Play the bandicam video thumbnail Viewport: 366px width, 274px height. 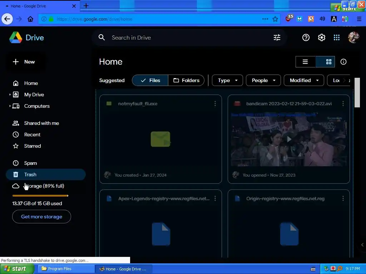[289, 139]
